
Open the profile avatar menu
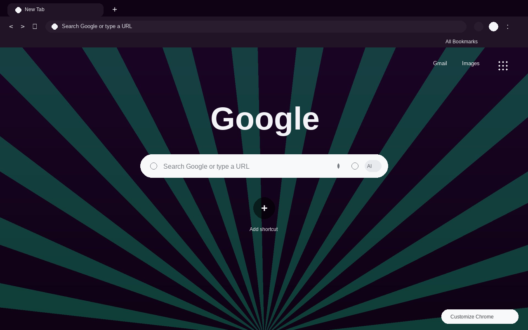[x=493, y=26]
